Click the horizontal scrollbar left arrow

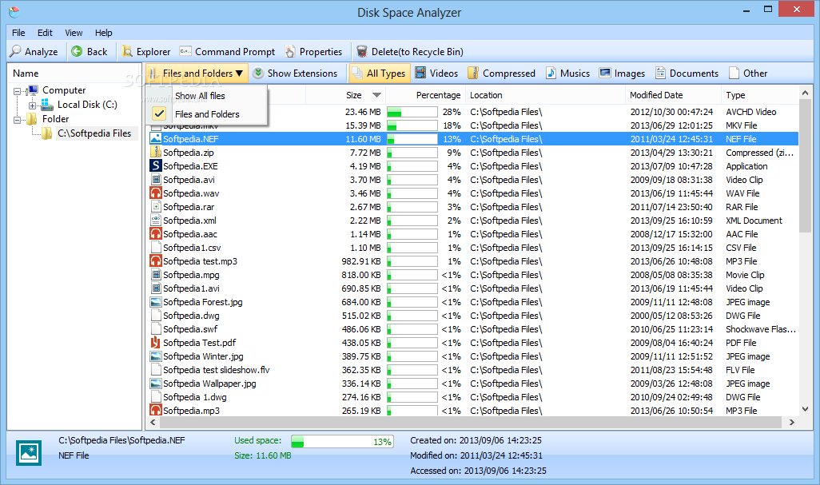pyautogui.click(x=153, y=422)
